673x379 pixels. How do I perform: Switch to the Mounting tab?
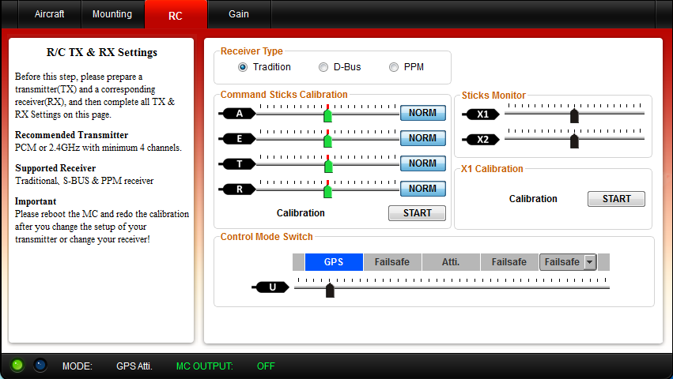coord(112,14)
